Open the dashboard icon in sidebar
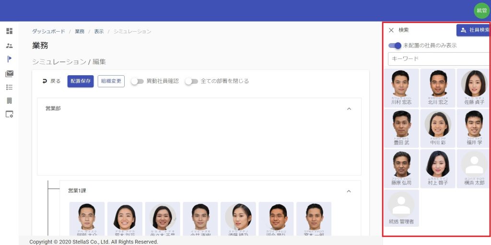 click(9, 31)
